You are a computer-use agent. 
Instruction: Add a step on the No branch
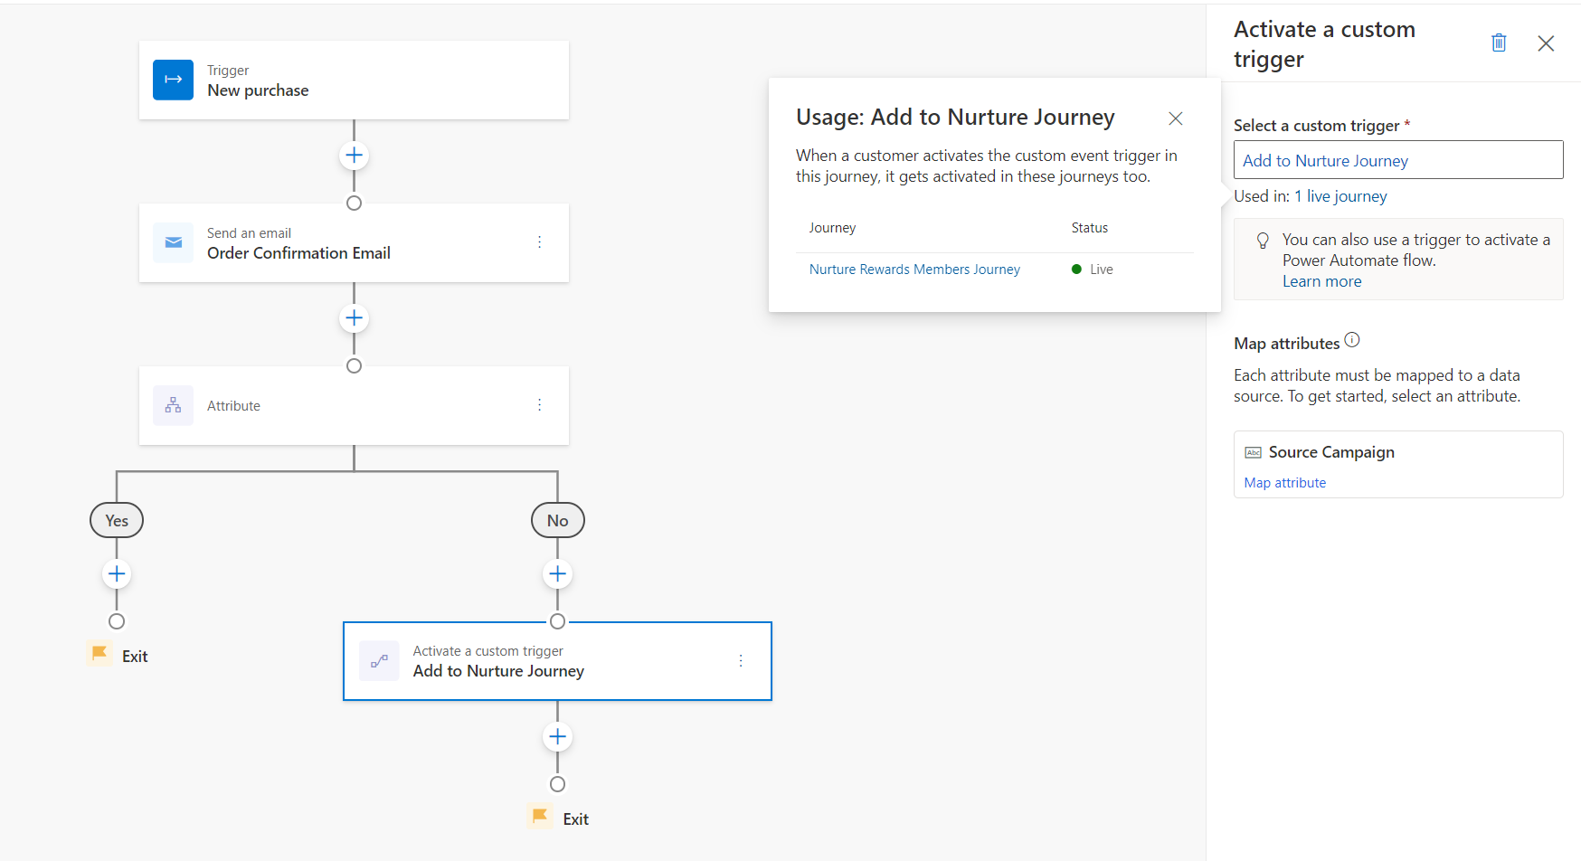[558, 574]
